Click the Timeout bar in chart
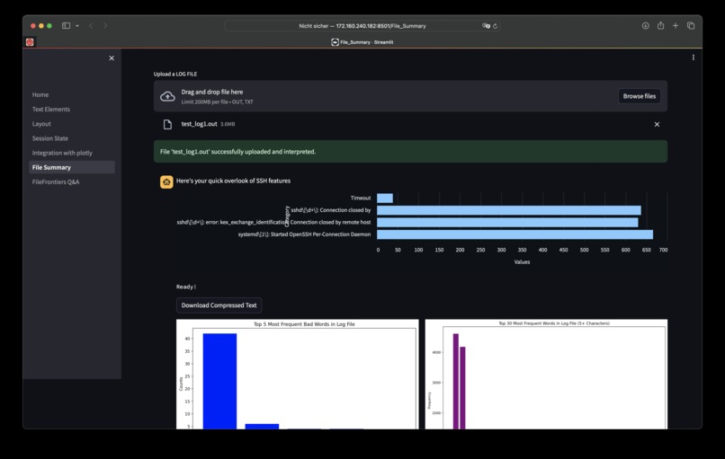725x459 pixels. point(385,199)
